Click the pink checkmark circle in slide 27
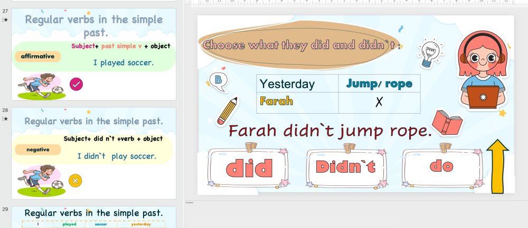This screenshot has height=228, width=528. pos(76,84)
